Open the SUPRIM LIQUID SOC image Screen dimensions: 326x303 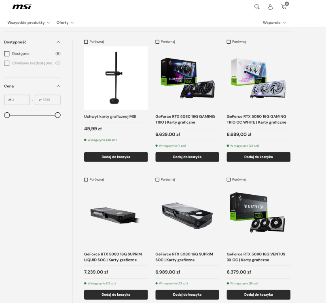coord(116,216)
